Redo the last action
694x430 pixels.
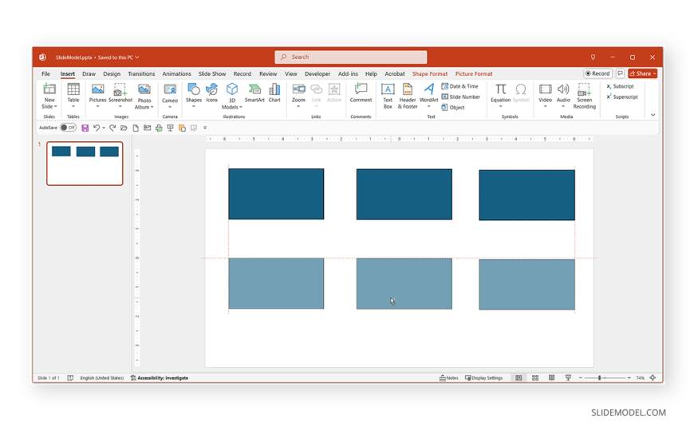[112, 128]
